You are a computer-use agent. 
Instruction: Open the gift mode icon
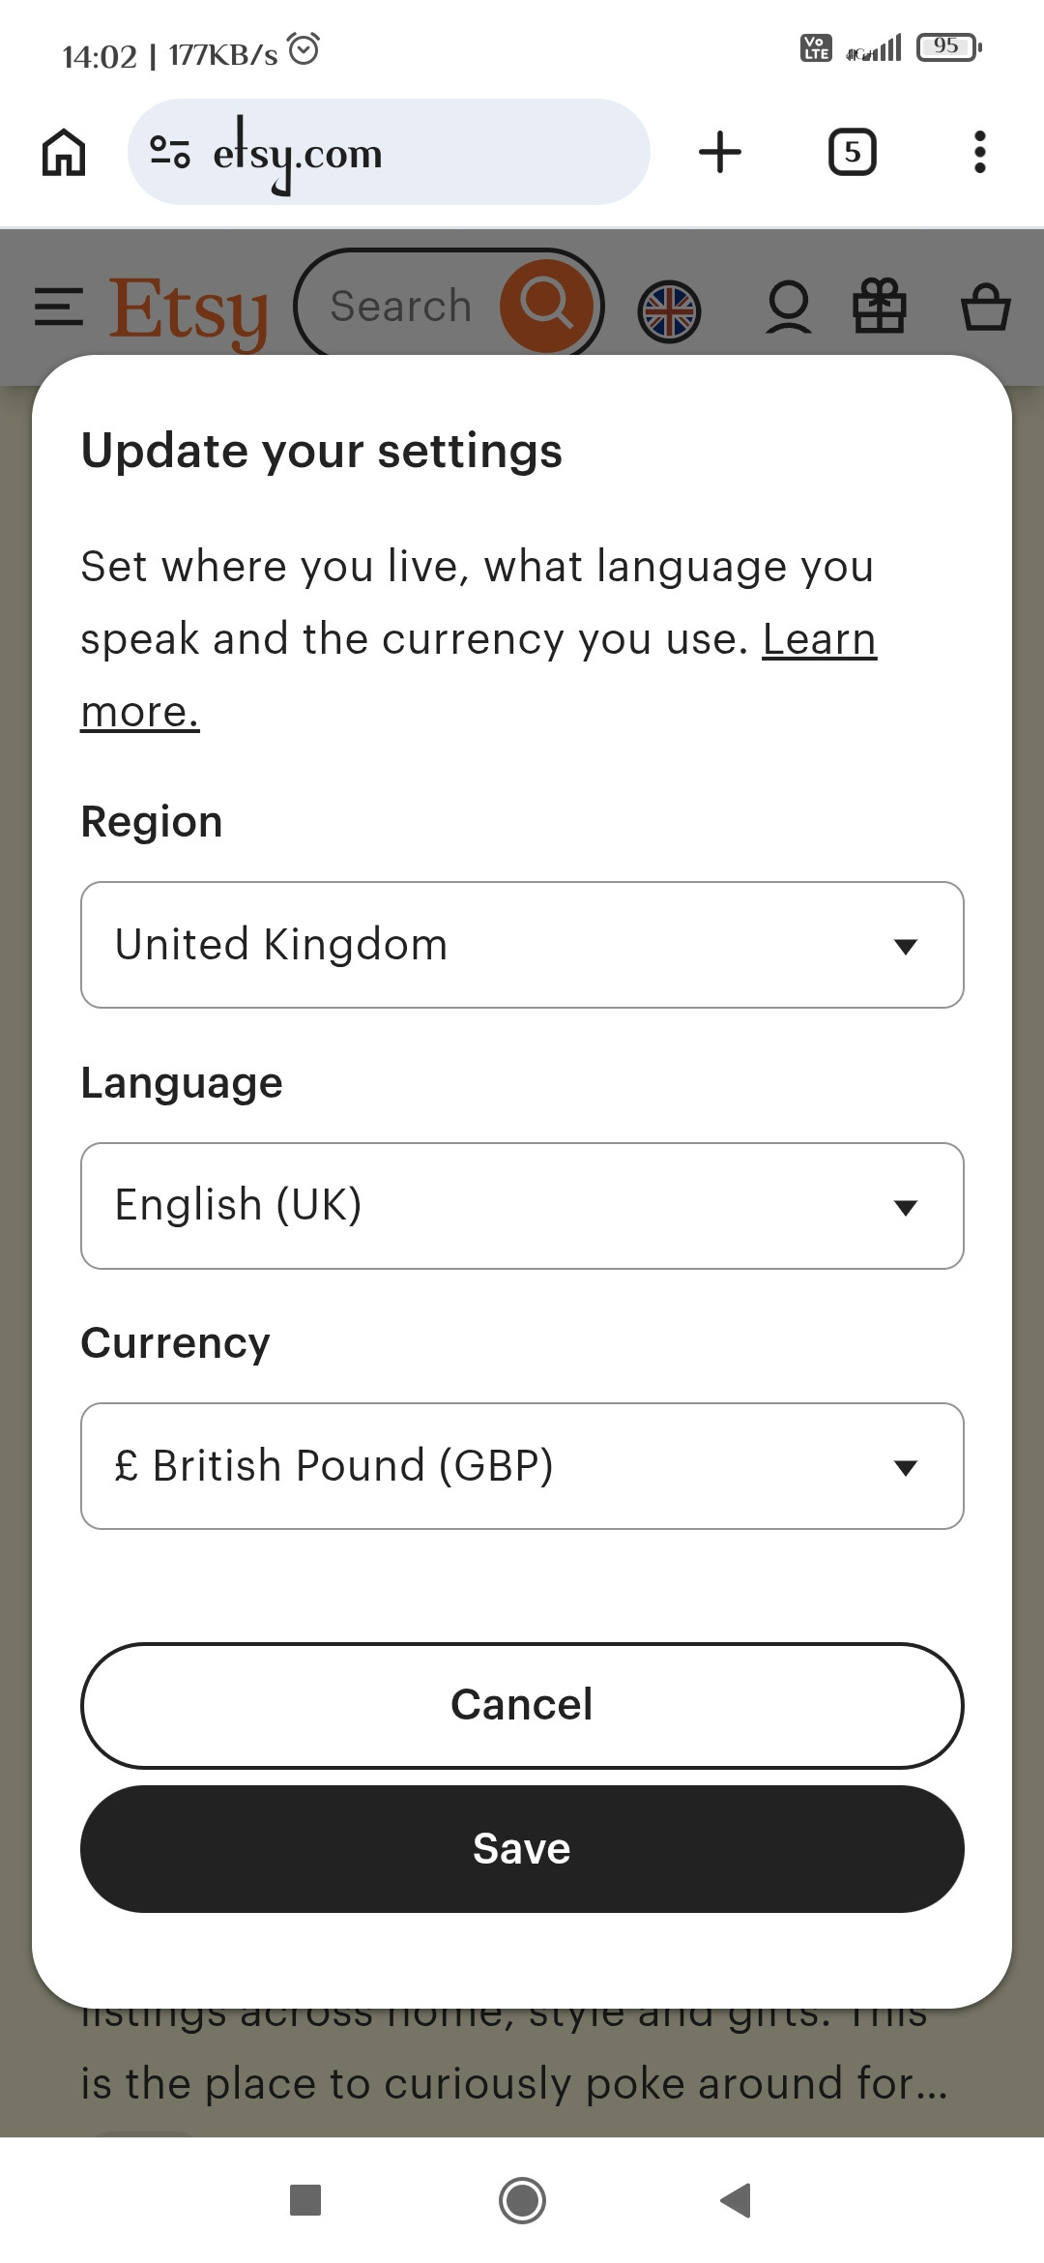pos(880,307)
